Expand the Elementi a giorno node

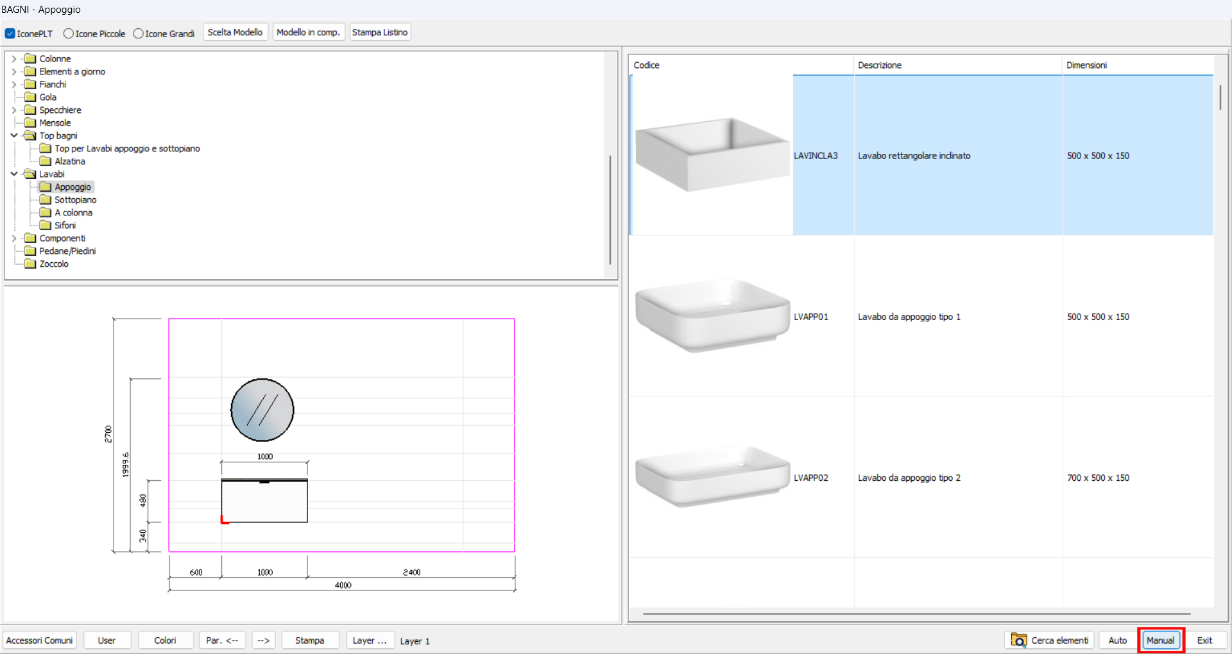[14, 71]
